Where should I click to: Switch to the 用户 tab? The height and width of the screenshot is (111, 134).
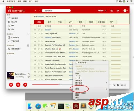tap(112, 22)
